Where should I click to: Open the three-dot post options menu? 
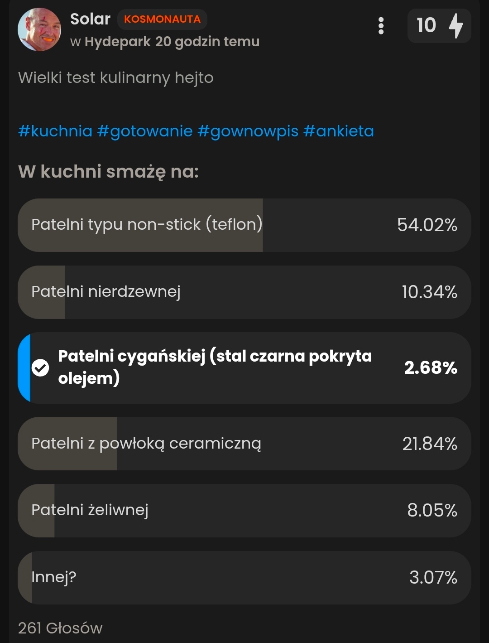[381, 26]
